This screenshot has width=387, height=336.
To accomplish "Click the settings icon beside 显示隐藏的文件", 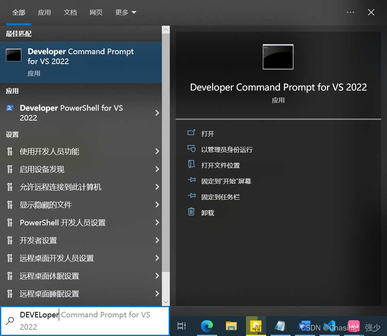I will coord(9,205).
